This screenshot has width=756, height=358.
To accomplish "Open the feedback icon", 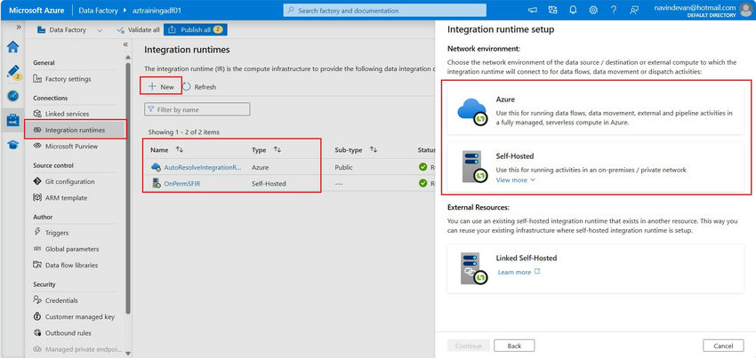I will point(634,10).
